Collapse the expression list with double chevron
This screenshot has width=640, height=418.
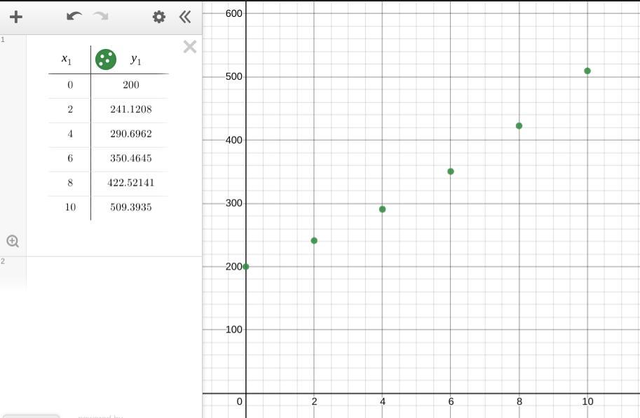185,17
